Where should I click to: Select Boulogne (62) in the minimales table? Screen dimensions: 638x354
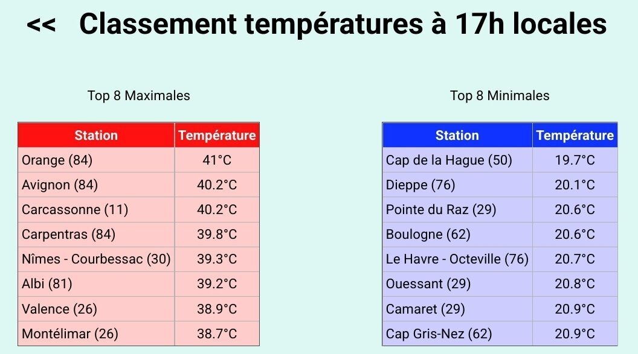click(428, 235)
